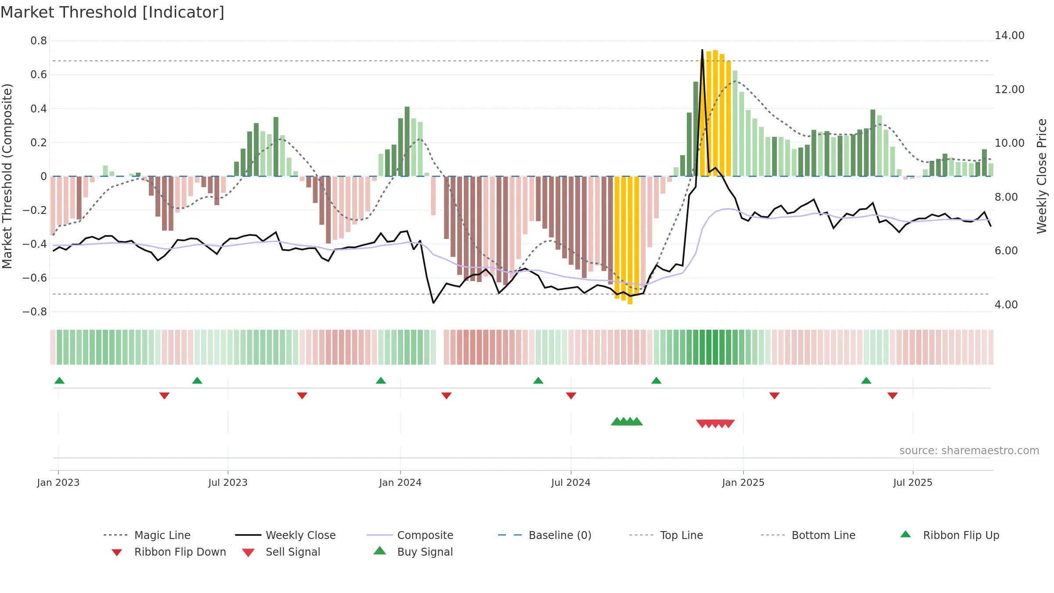Toggle the Magic Line legend entry
The image size is (1054, 593).
coord(147,535)
